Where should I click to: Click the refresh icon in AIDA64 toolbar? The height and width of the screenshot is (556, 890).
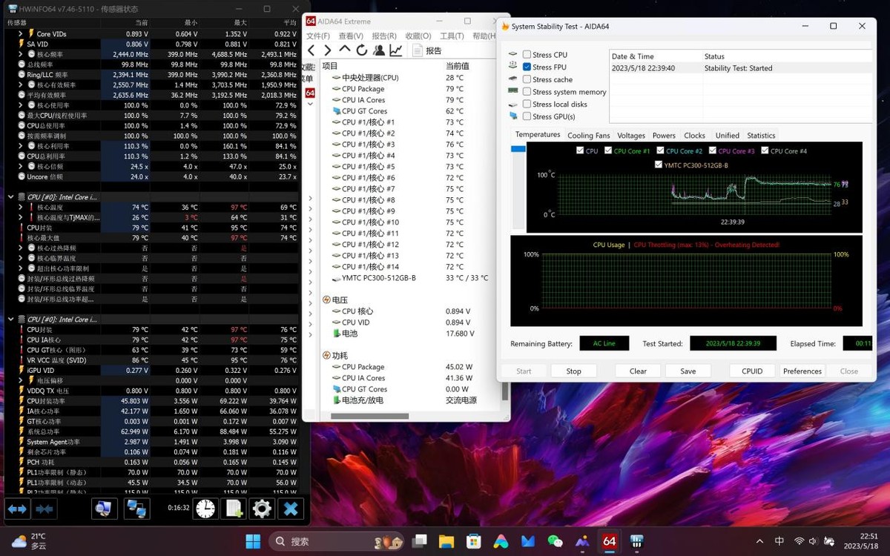coord(362,50)
